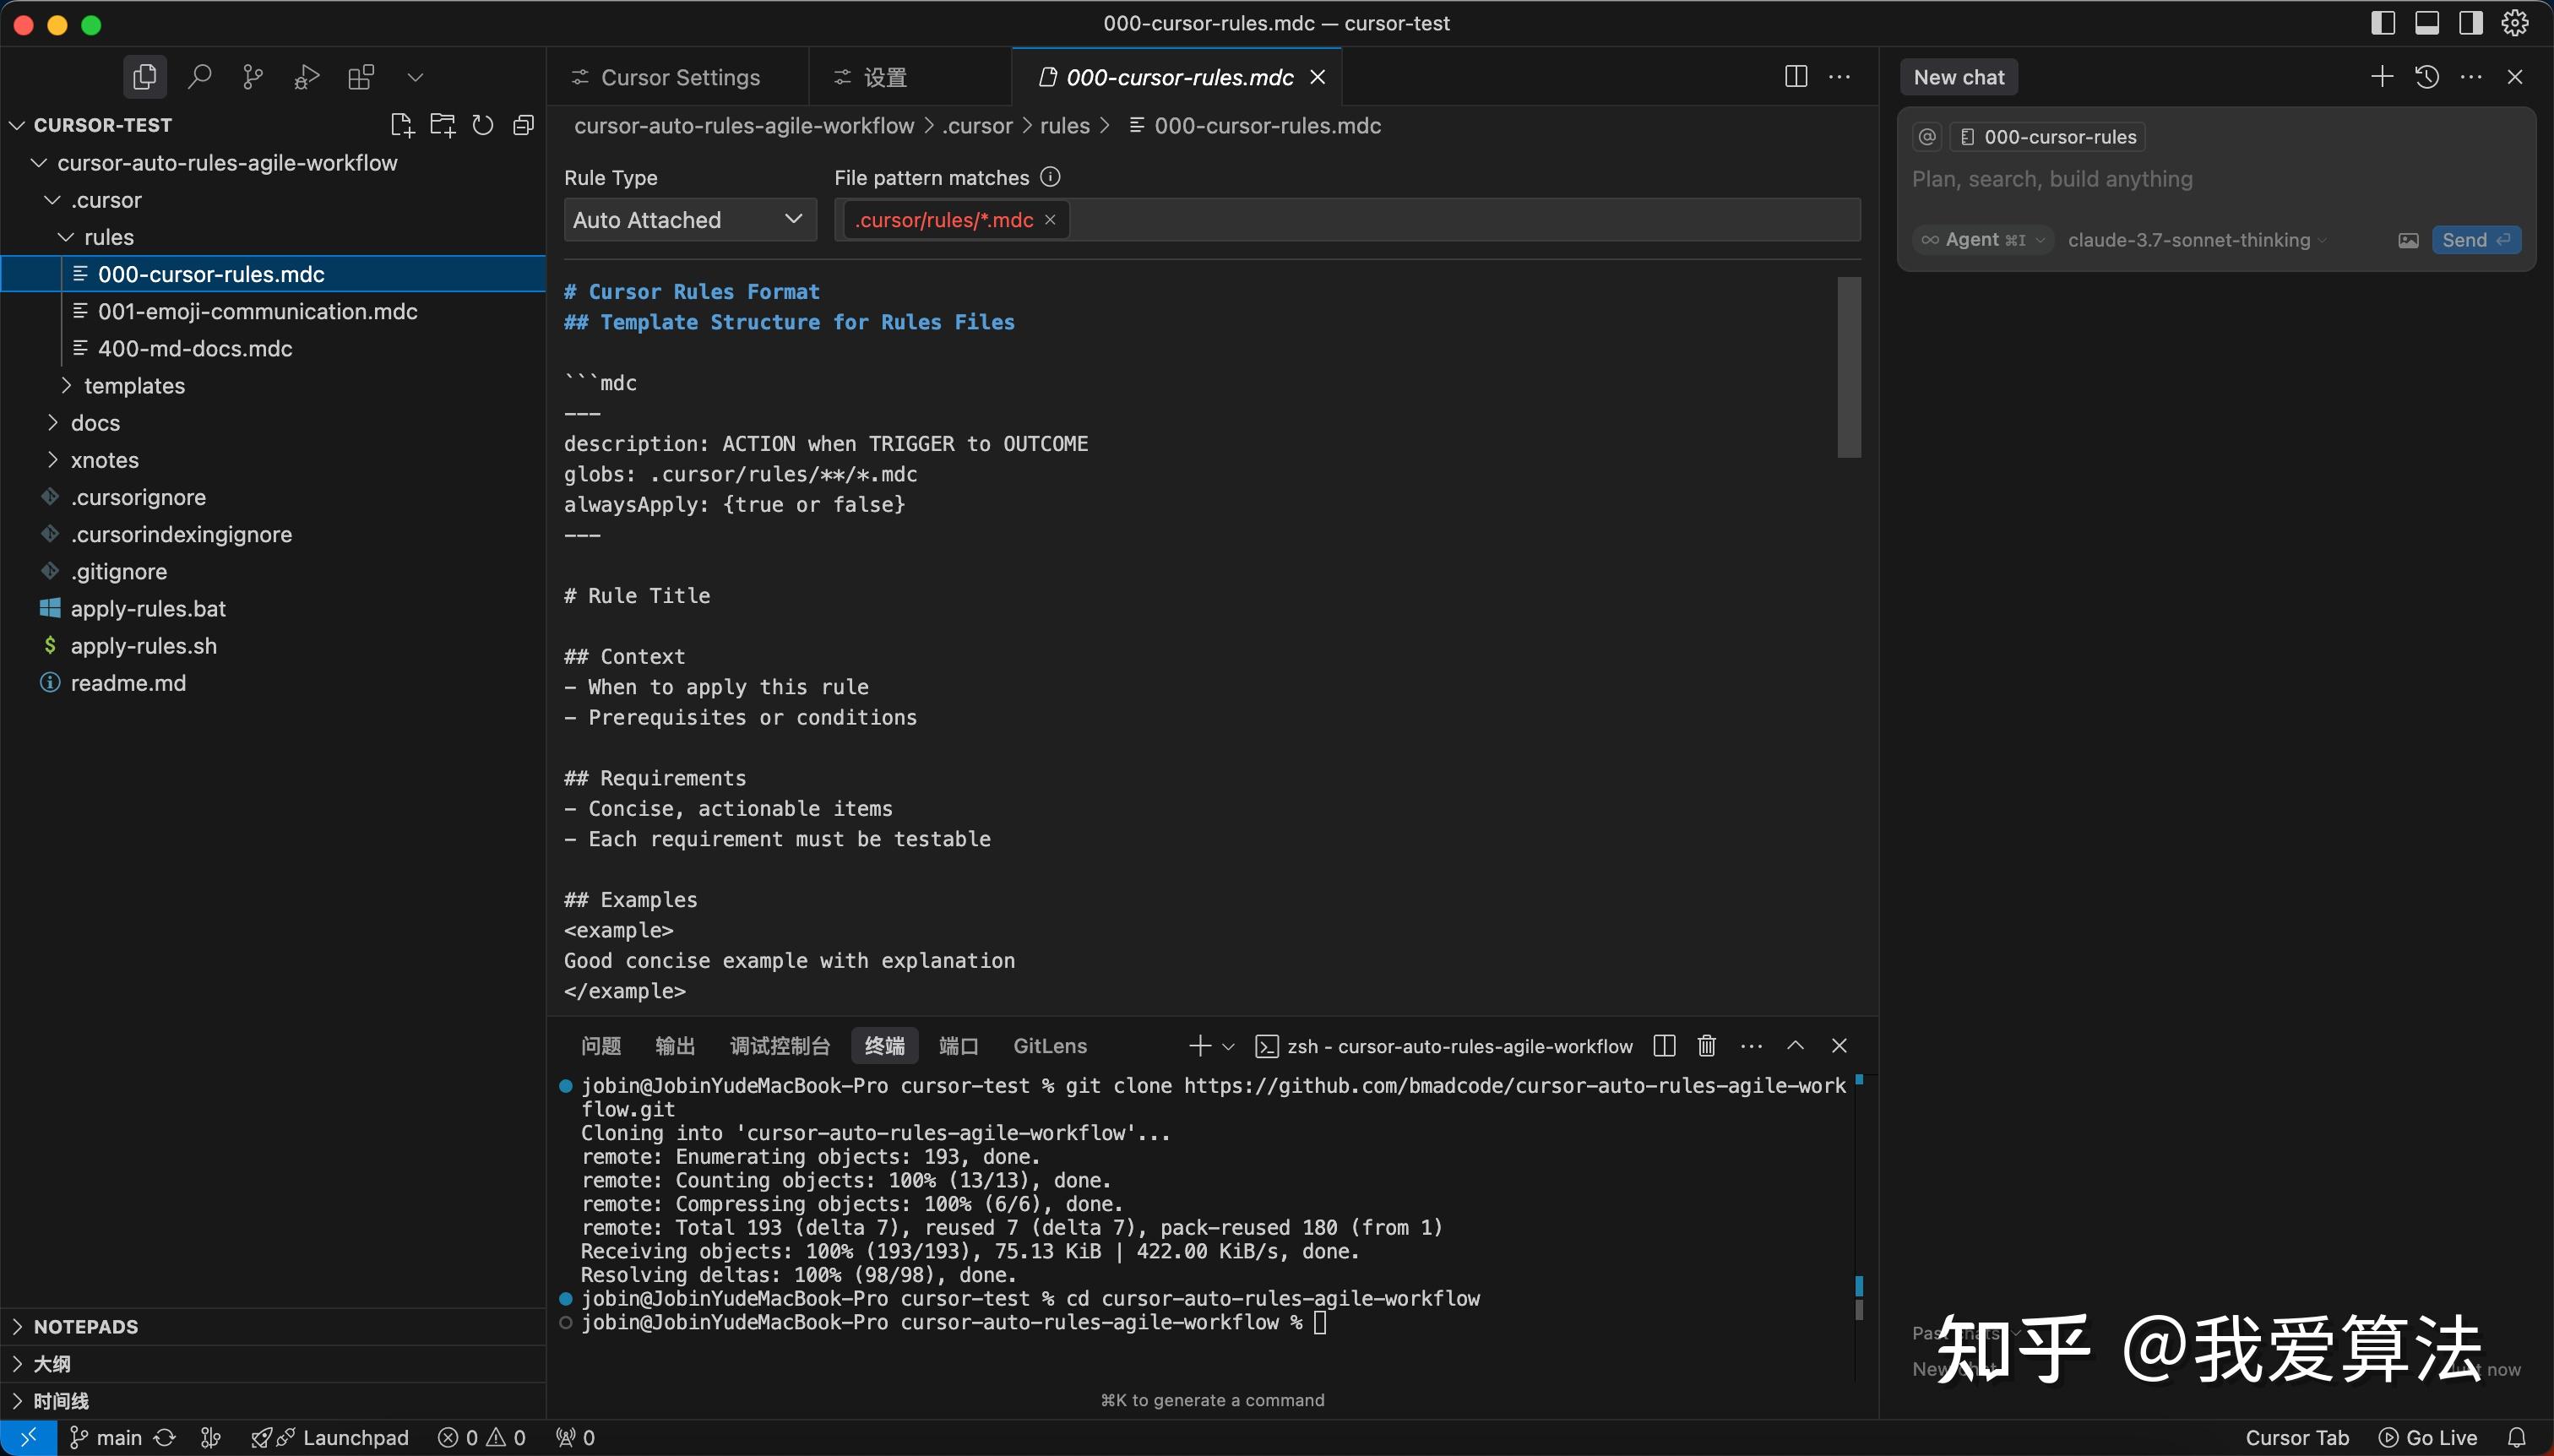Image resolution: width=2554 pixels, height=1456 pixels.
Task: Switch to the GitLens panel tab
Action: click(x=1049, y=1046)
